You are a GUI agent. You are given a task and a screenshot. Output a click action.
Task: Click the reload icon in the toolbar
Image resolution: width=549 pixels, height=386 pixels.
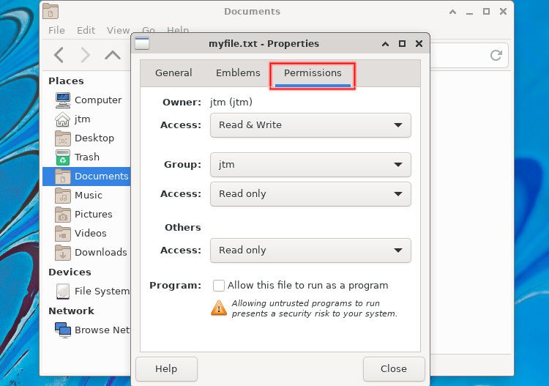point(496,55)
